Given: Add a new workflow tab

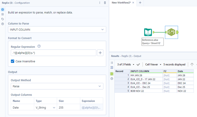Looking at the screenshot, I should [x=140, y=3].
